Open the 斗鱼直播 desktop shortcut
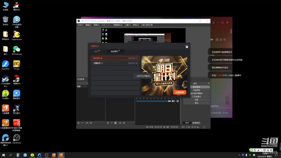The height and width of the screenshot is (158, 281). [x=6, y=109]
